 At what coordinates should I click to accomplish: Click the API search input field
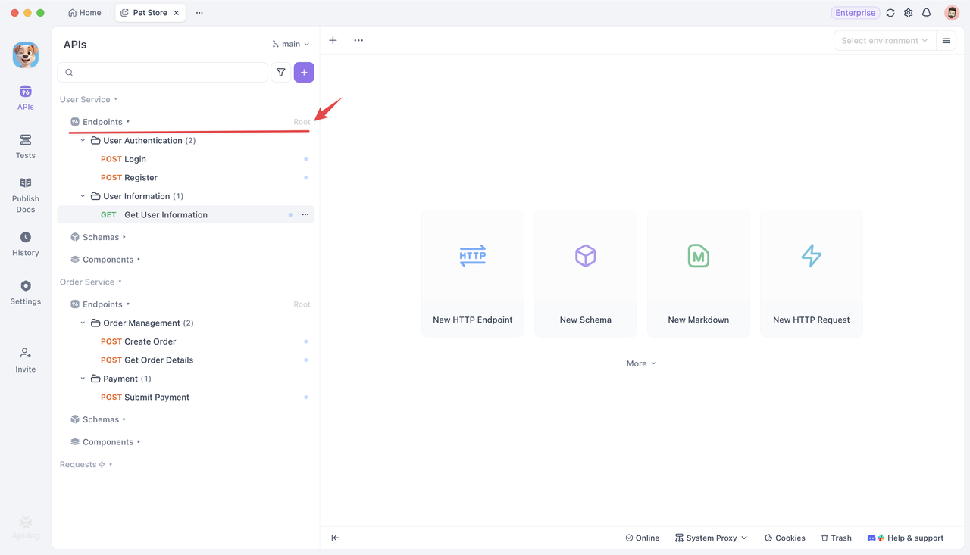click(x=168, y=73)
